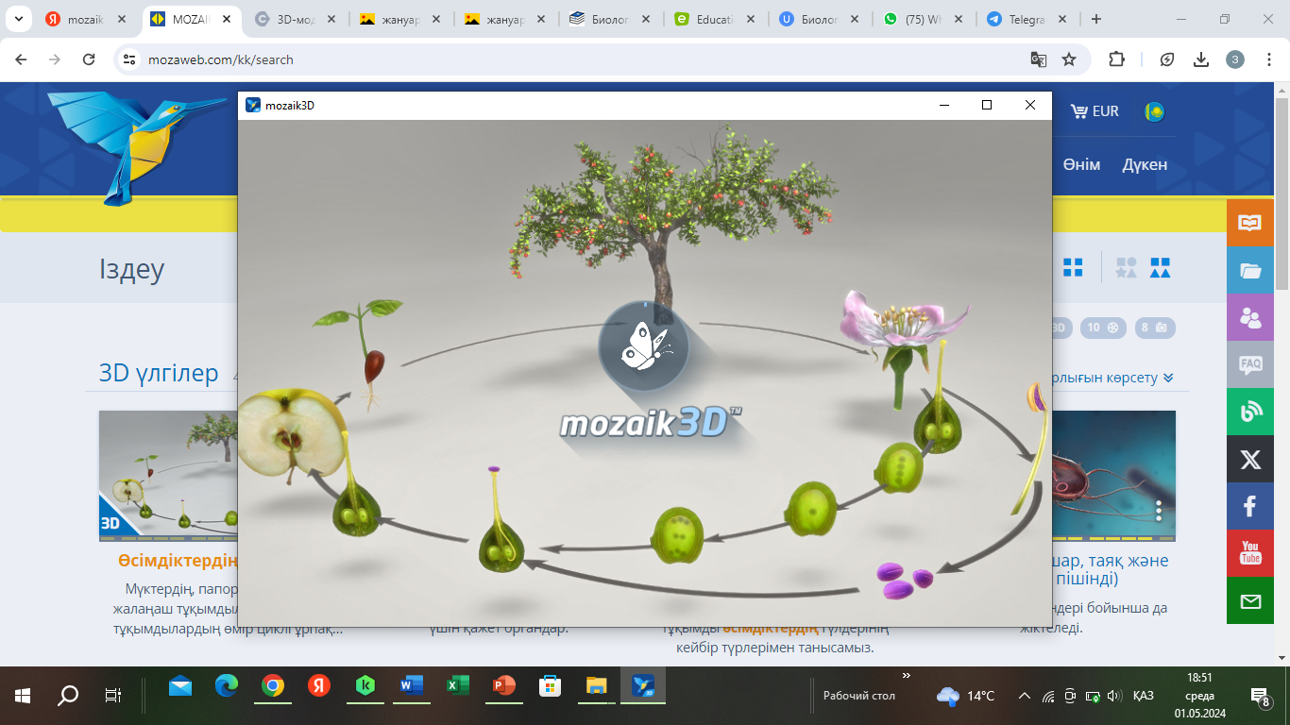Switch to the 3D-мод browser tab

point(297,19)
